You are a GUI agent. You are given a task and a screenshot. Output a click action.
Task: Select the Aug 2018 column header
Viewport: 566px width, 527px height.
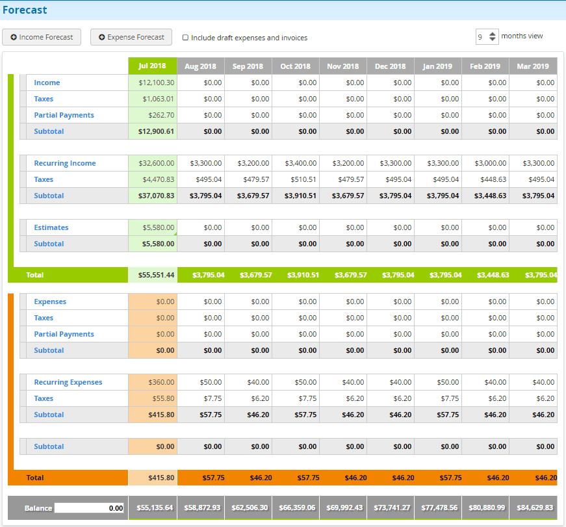(x=200, y=66)
